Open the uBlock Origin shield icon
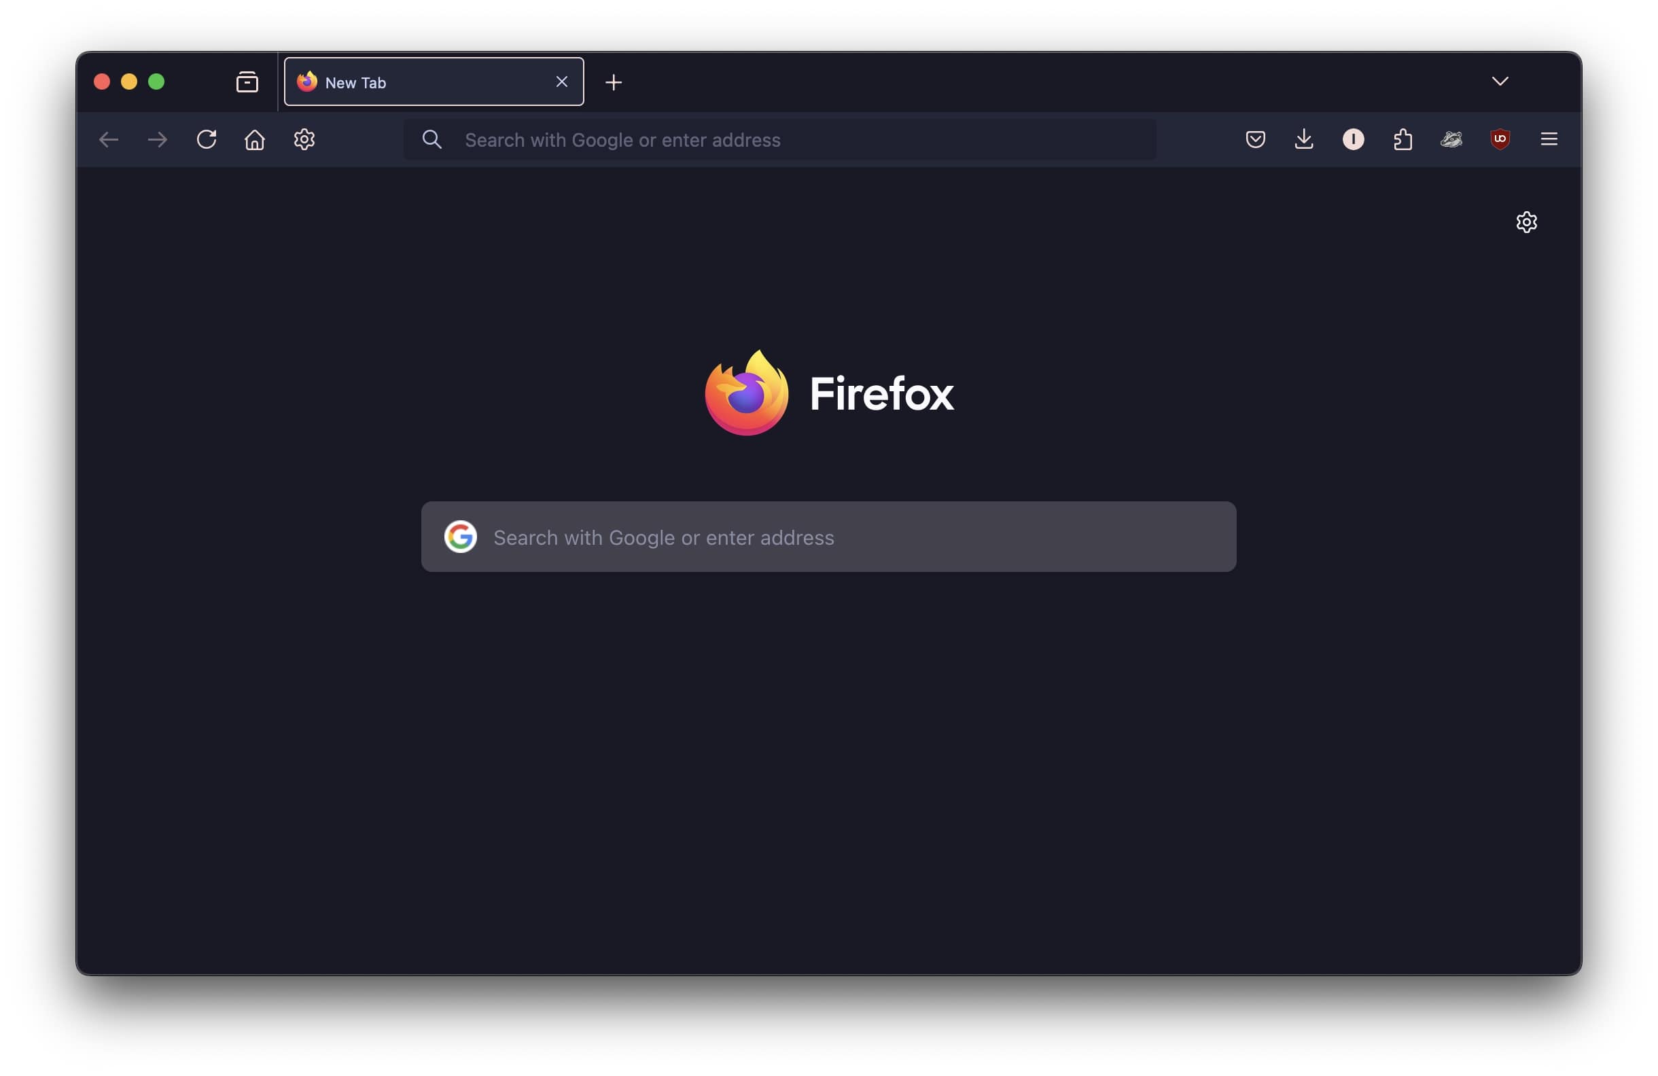Screen dimensions: 1658x1076 tap(1500, 139)
